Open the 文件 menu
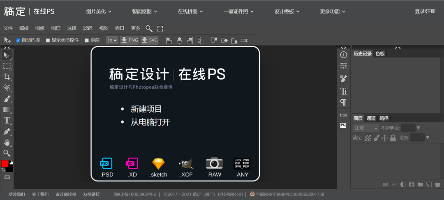The image size is (444, 200). 8,28
